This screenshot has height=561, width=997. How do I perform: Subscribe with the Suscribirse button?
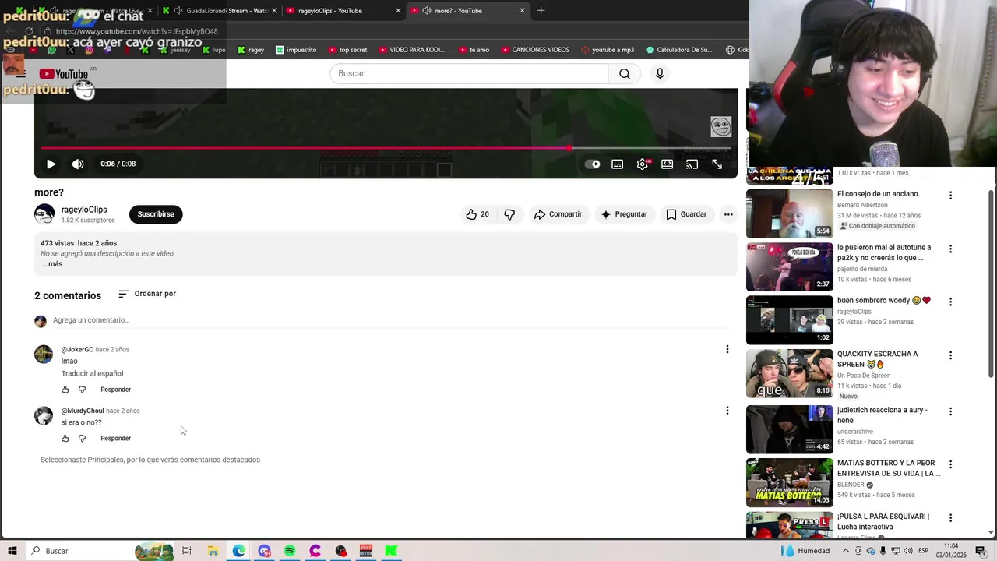156,214
